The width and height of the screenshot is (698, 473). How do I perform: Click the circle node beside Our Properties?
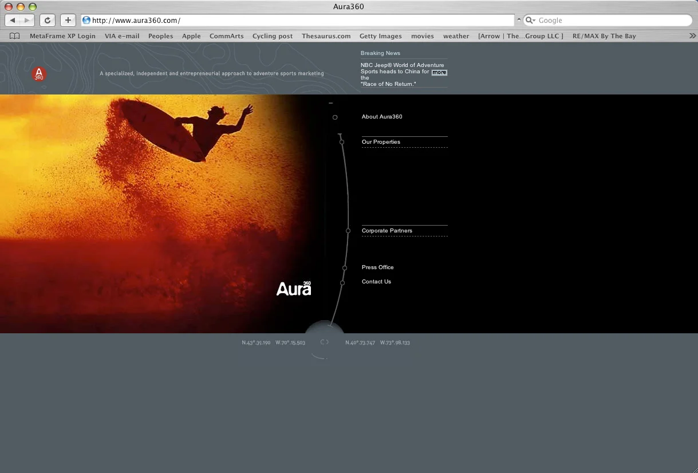pyautogui.click(x=342, y=142)
